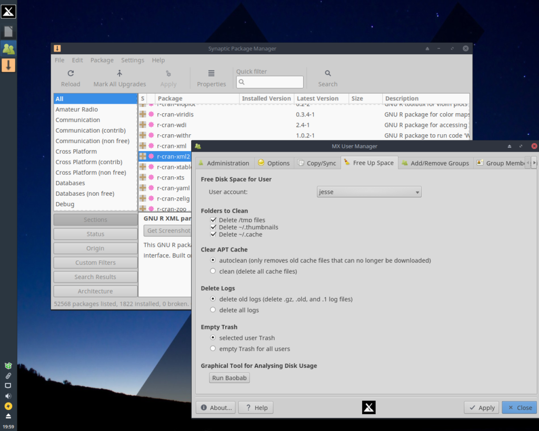Click Apply button in User Manager
The width and height of the screenshot is (539, 431).
click(x=482, y=407)
